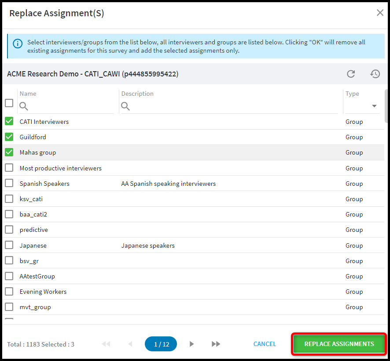Go to the first page

[106, 344]
